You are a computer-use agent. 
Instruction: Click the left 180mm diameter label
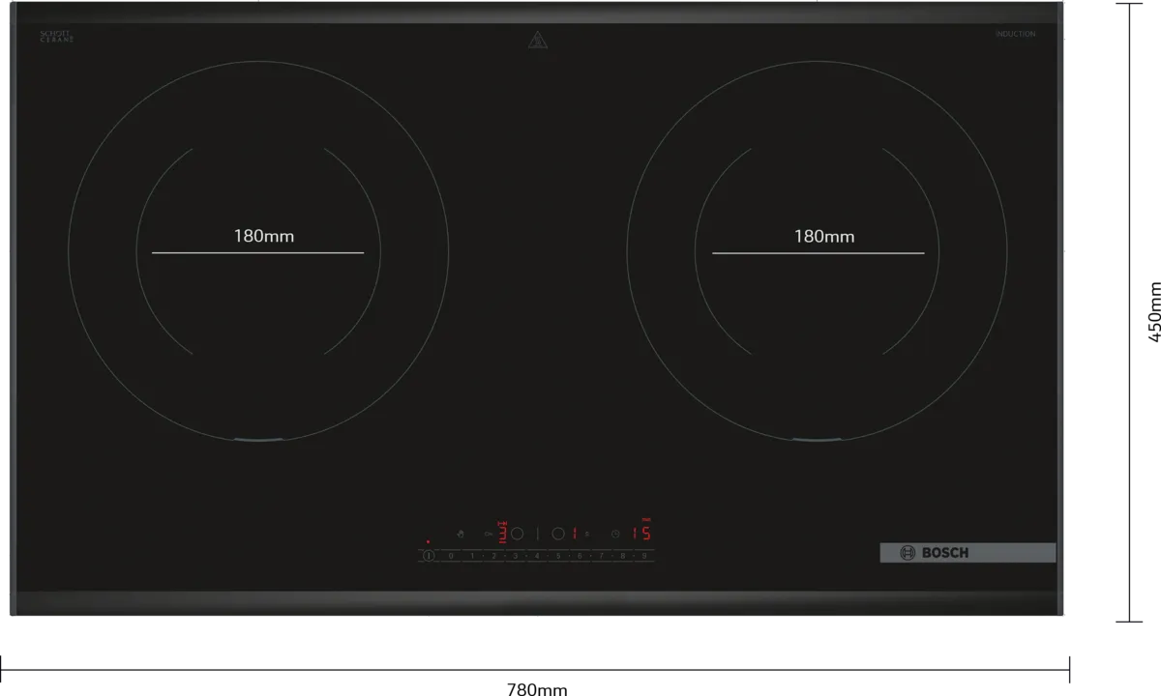tap(263, 236)
